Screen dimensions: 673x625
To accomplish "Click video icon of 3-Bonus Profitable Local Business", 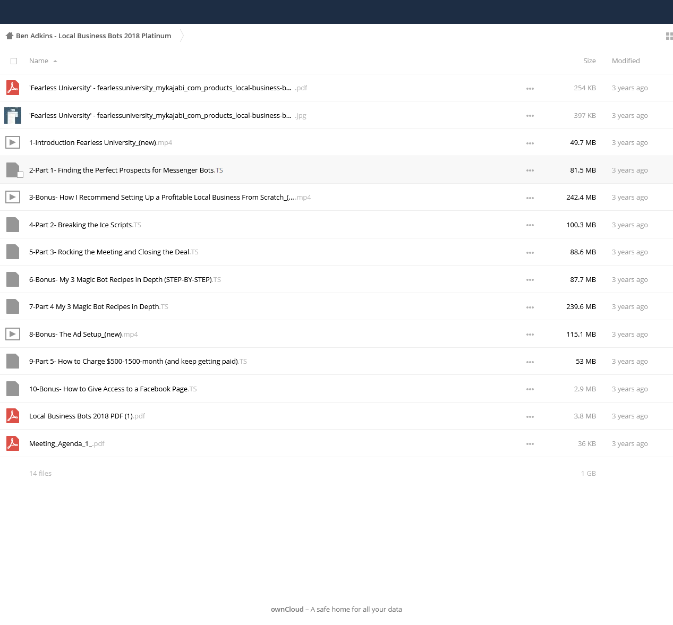I will coord(13,197).
